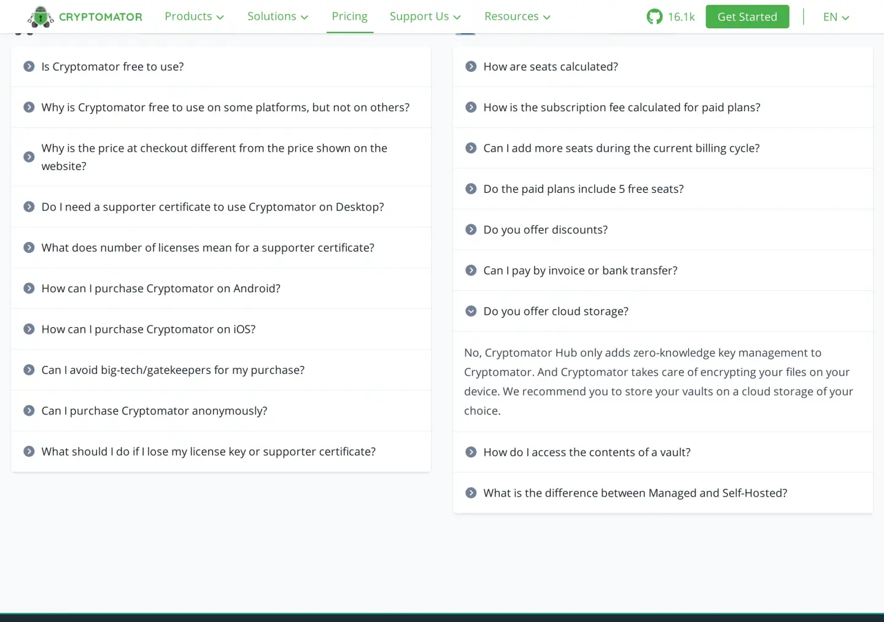Collapse the 'Do you offer cloud storage?' answer
The image size is (884, 622).
tap(663, 311)
